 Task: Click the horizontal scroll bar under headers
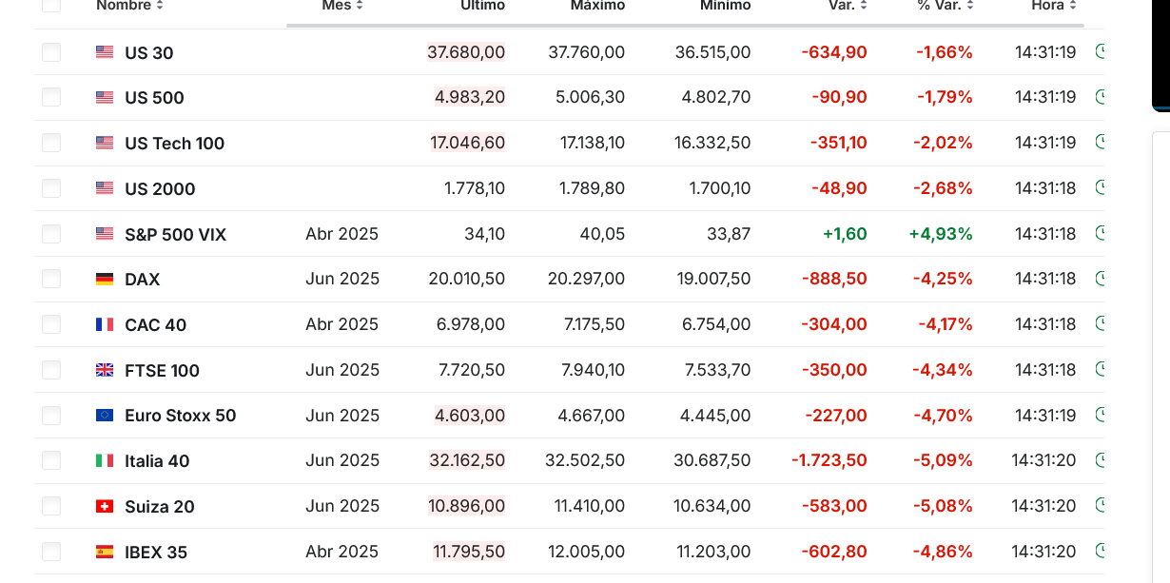[x=685, y=26]
